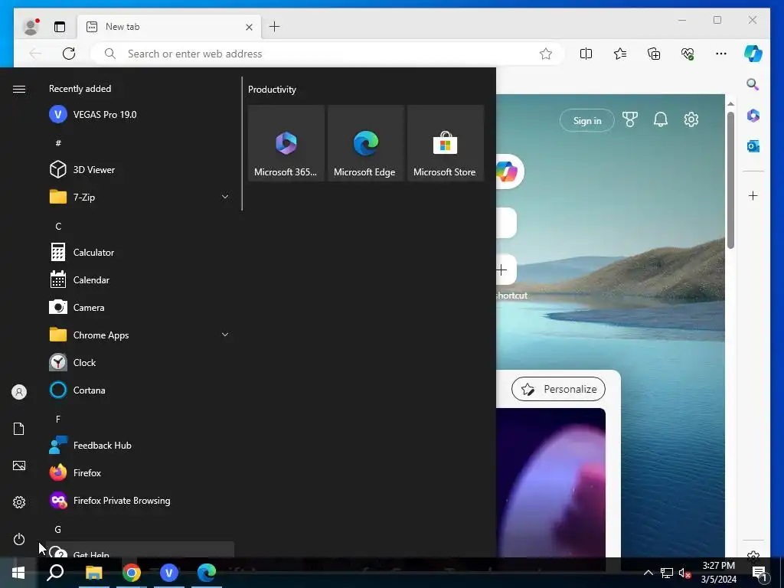Image resolution: width=784 pixels, height=588 pixels.
Task: Open Rewards trophy icon on new tab page
Action: coord(630,119)
